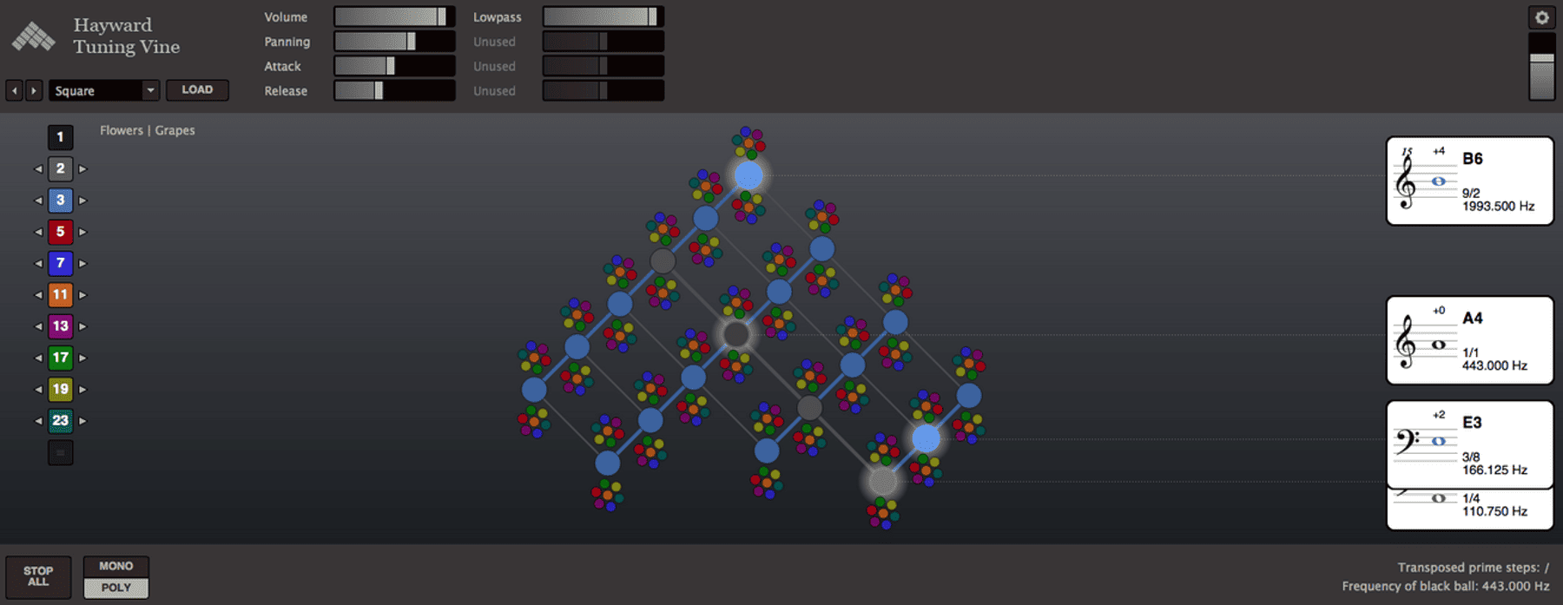Open the settings gear

point(1541,17)
